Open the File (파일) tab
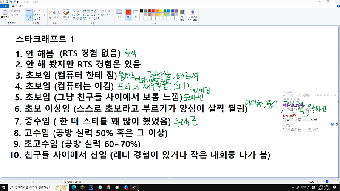Viewport: 340px width, 191px height. point(5,6)
